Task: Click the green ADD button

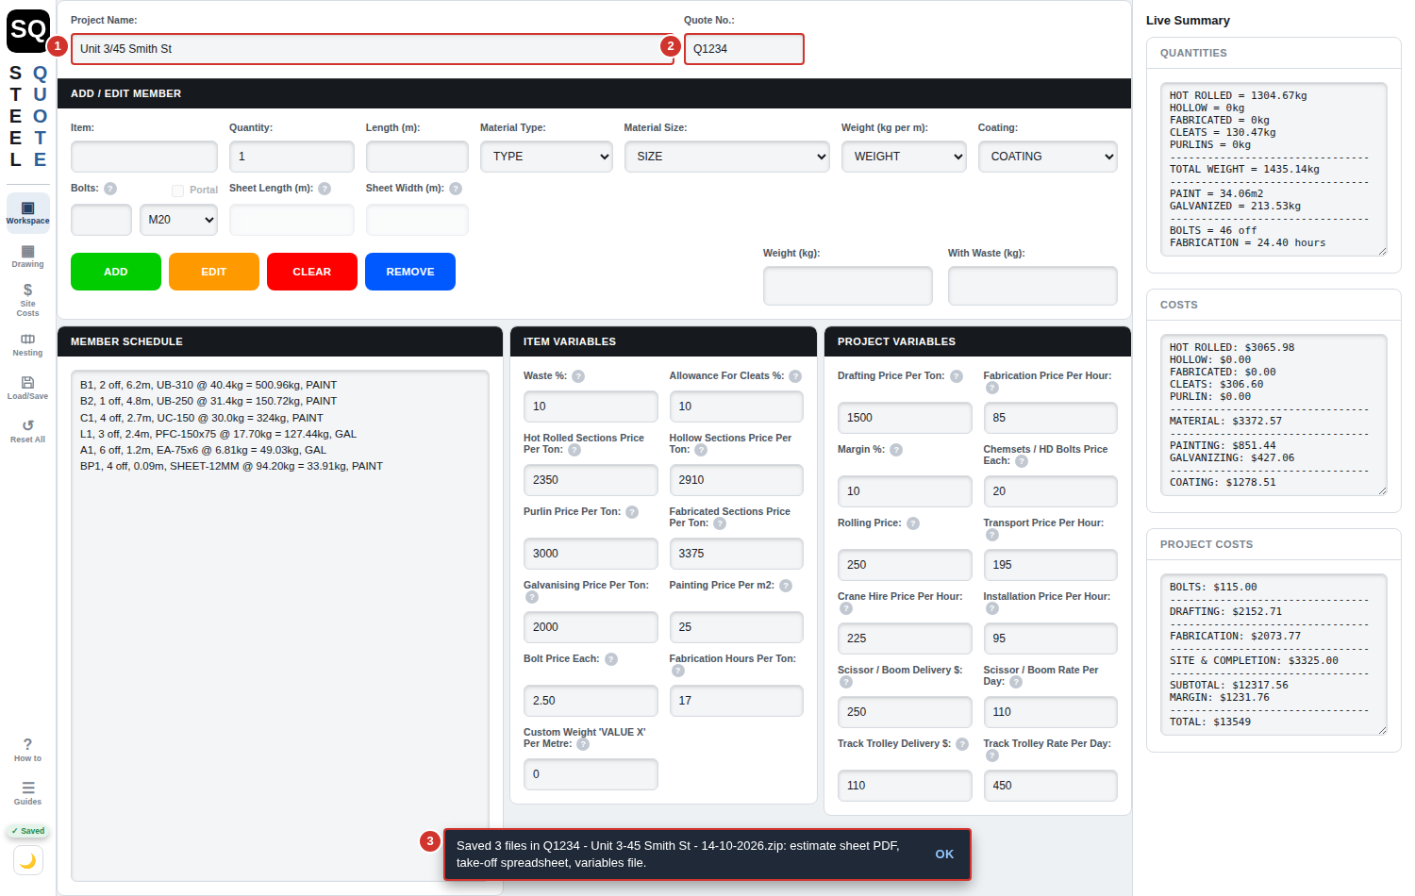Action: click(116, 272)
